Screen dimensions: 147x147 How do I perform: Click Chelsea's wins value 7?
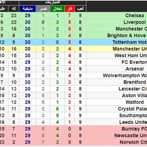point(69,16)
